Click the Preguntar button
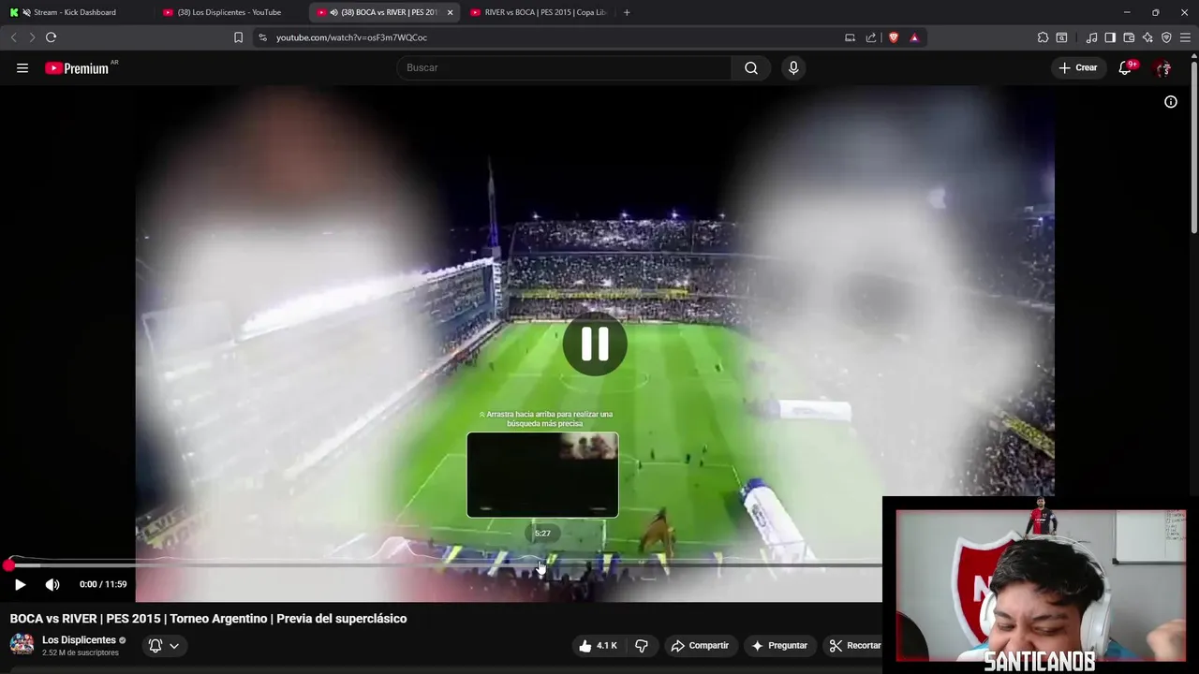1199x674 pixels. [x=779, y=645]
